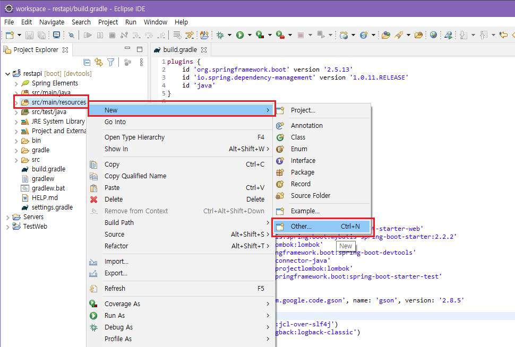This screenshot has width=515, height=347.
Task: Open the terminal console toolbar icon
Action: click(x=56, y=35)
